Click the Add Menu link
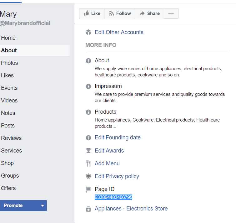The image size is (236, 223). point(107,163)
